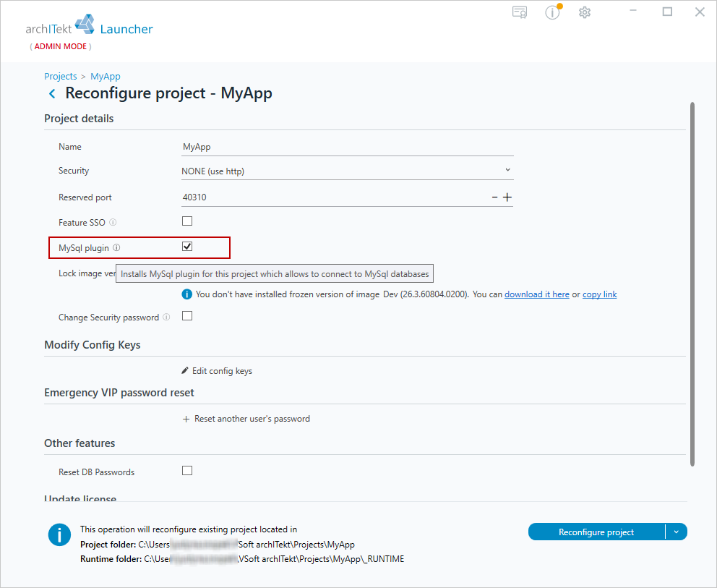The image size is (717, 588).
Task: Click the vertical scrollbar
Action: click(x=692, y=284)
